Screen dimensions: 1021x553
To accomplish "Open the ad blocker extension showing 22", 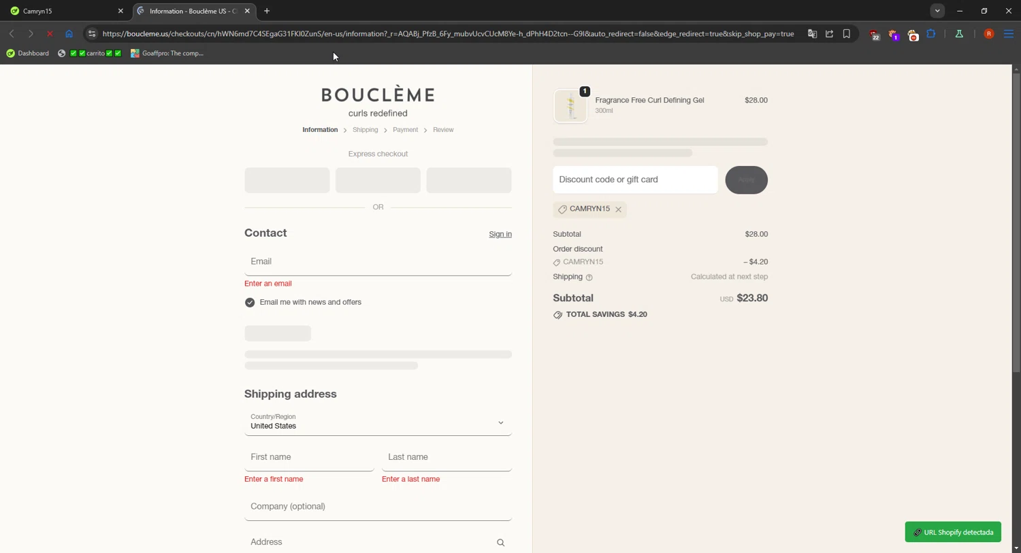I will [875, 34].
